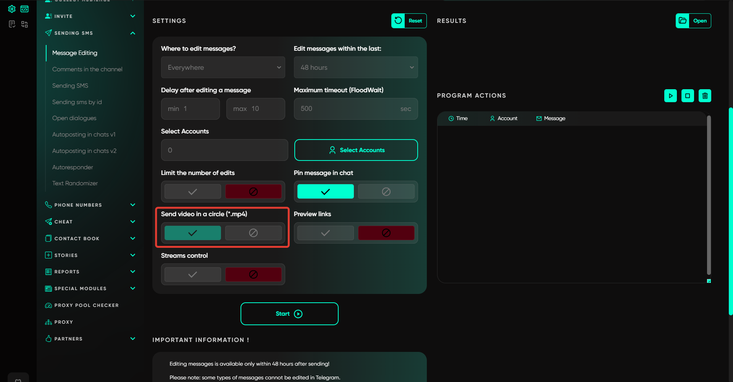The height and width of the screenshot is (382, 733).
Task: Enable Limit the number of edits checkmark
Action: pos(192,191)
